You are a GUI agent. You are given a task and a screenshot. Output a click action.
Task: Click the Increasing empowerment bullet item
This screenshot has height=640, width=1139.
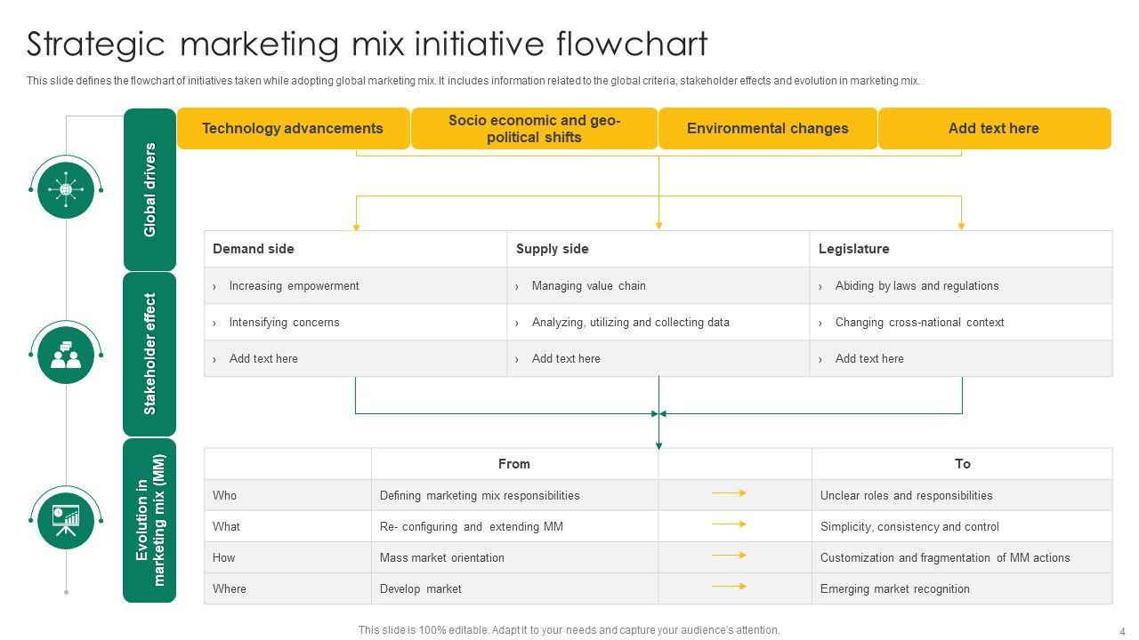(x=294, y=286)
